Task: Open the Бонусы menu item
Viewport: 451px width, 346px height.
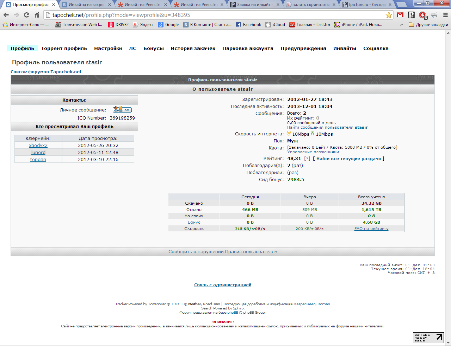Action: [x=154, y=49]
